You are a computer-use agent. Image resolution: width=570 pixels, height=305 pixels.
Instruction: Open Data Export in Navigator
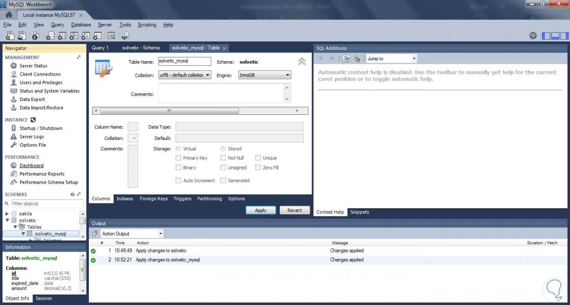pos(32,100)
